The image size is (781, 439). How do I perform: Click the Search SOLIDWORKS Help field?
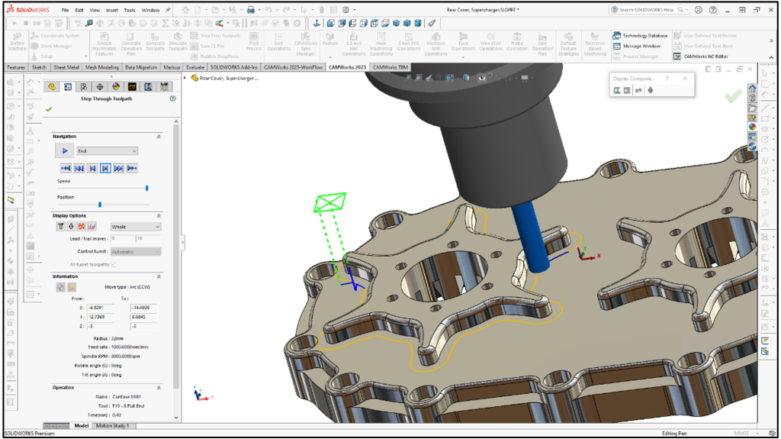[648, 9]
